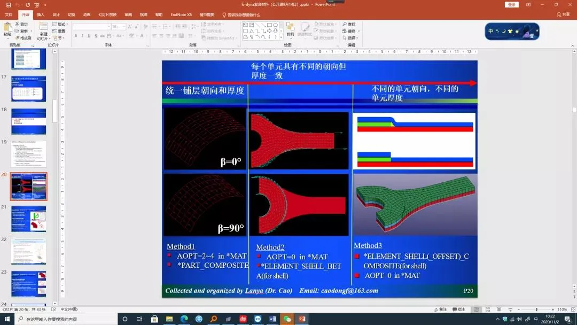
Task: Open the File (文件) menu
Action: 9,15
